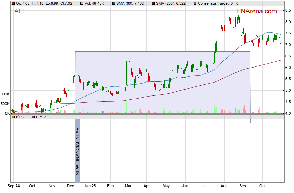Click the SMA (200): 6.322 legend text
This screenshot has height=193, width=294.
click(170, 3)
